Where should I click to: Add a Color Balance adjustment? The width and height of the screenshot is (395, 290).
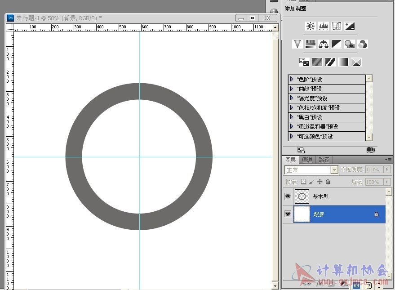[x=324, y=44]
